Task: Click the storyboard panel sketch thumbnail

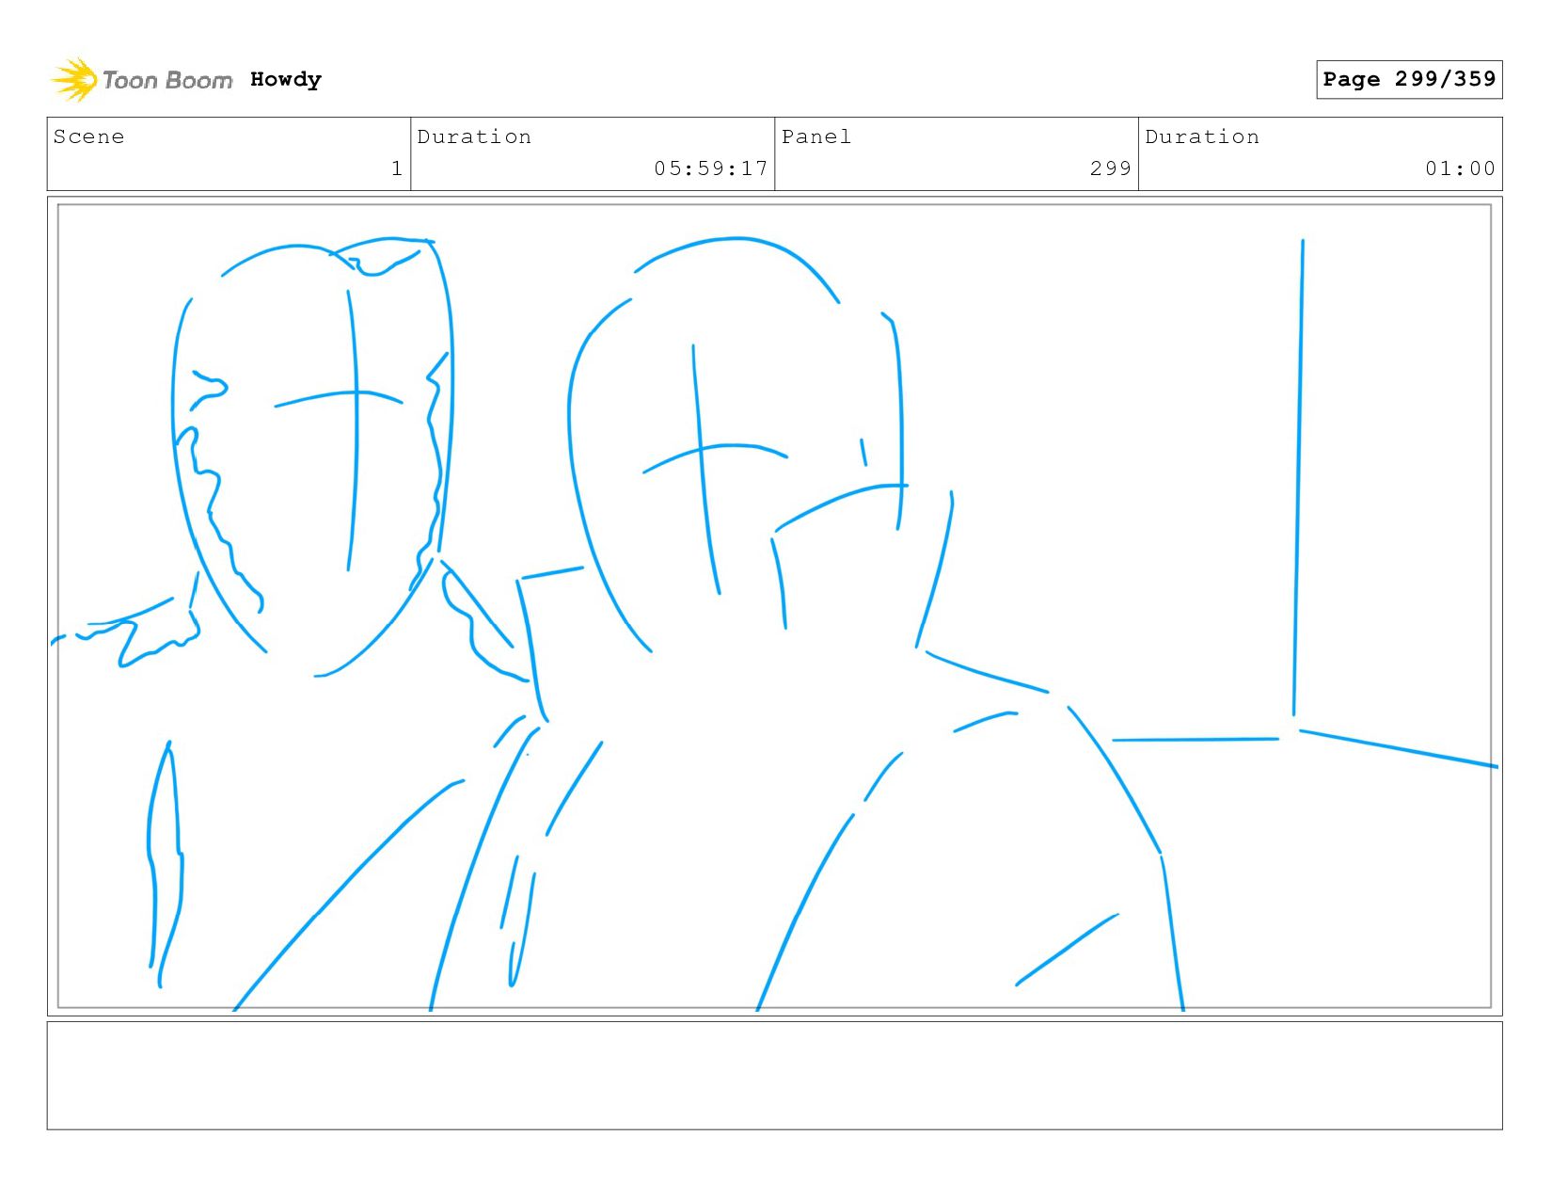Action: [x=774, y=606]
